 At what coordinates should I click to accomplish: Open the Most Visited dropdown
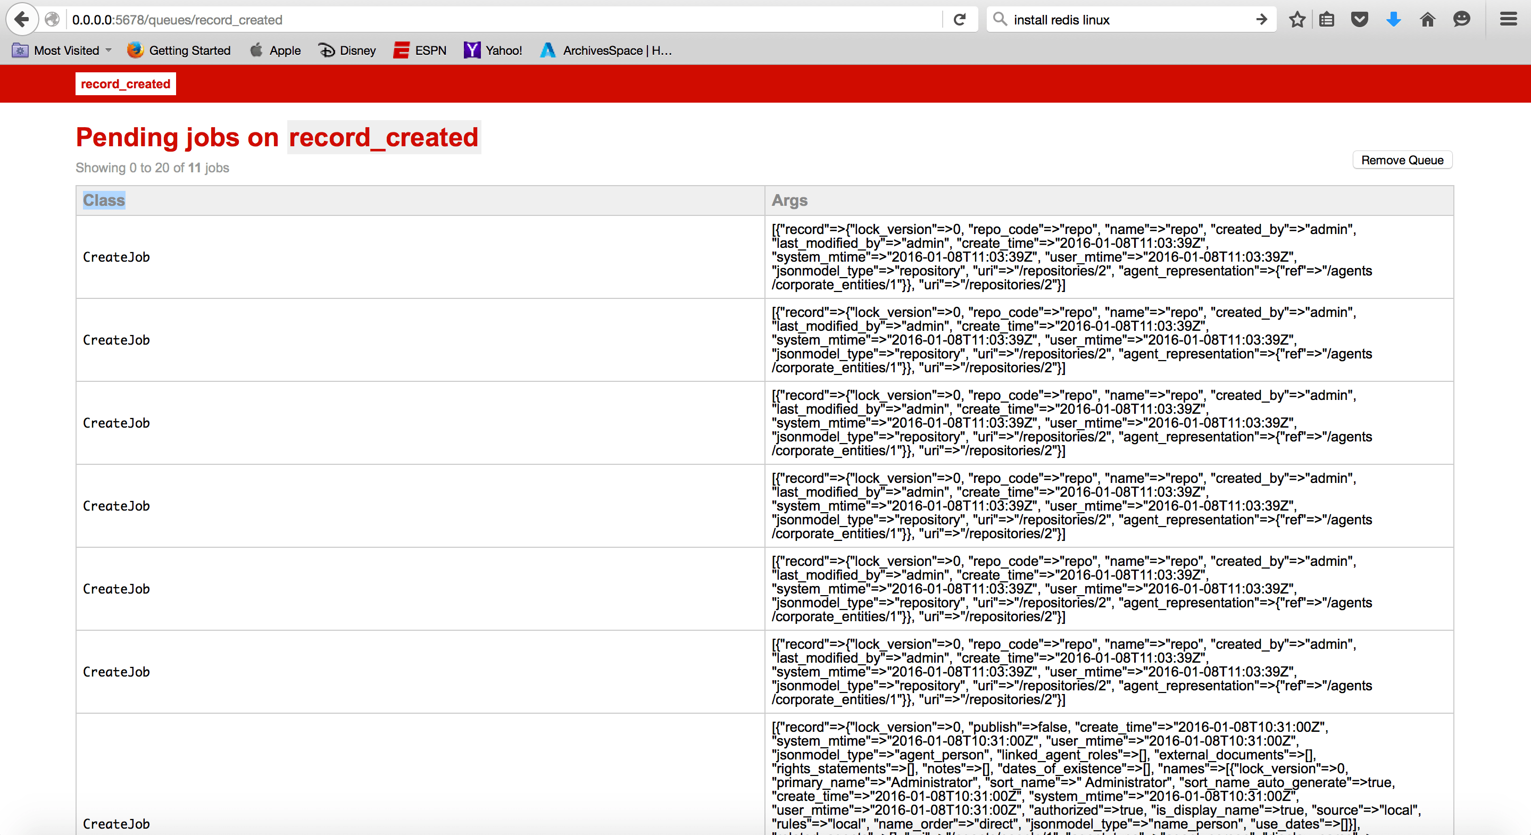click(x=61, y=51)
